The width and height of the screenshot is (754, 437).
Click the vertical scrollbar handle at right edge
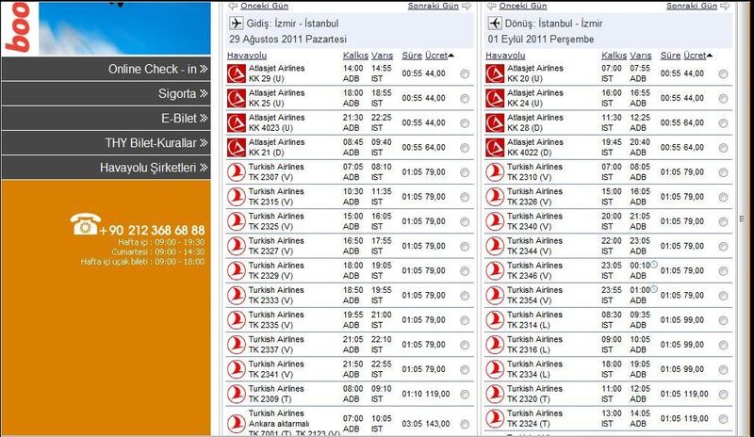click(742, 218)
